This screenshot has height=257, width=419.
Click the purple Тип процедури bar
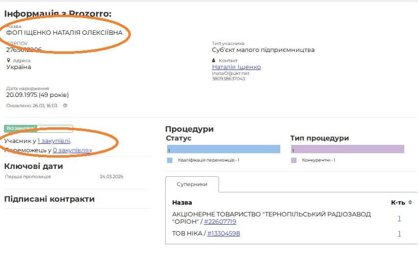[347, 150]
